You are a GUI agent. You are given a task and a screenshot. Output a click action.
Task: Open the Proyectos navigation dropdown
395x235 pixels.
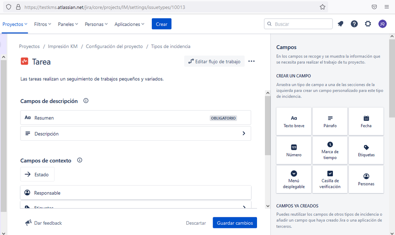click(x=15, y=24)
